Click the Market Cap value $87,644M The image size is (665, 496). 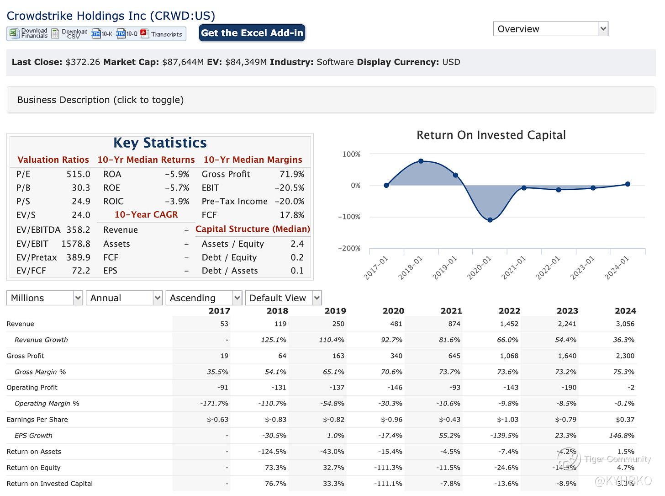[x=183, y=62]
